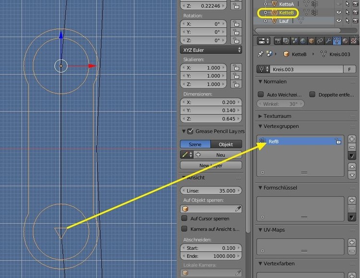Toggle renderability camera for Lauf
The height and width of the screenshot is (278, 360).
tap(355, 21)
